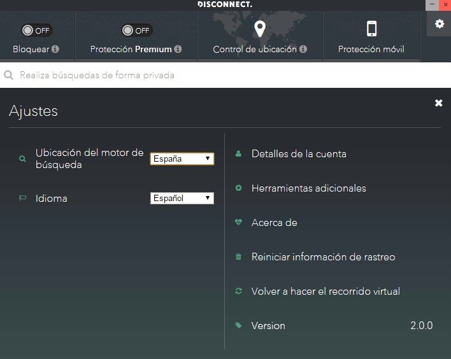This screenshot has width=451, height=359.
Task: Click the Ubicación del motor de búsqueda label
Action: pyautogui.click(x=89, y=158)
